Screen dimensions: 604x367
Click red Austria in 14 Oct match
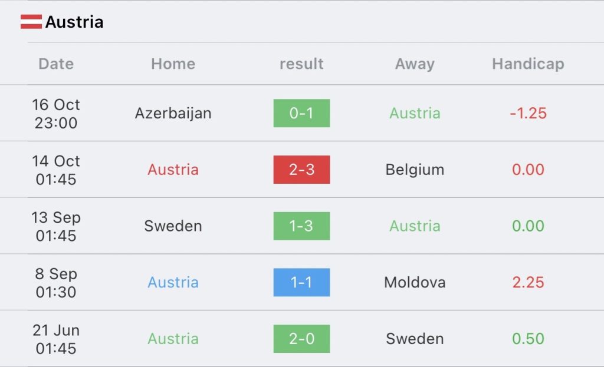[x=173, y=170]
